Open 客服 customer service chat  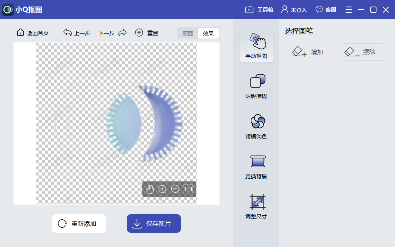326,9
